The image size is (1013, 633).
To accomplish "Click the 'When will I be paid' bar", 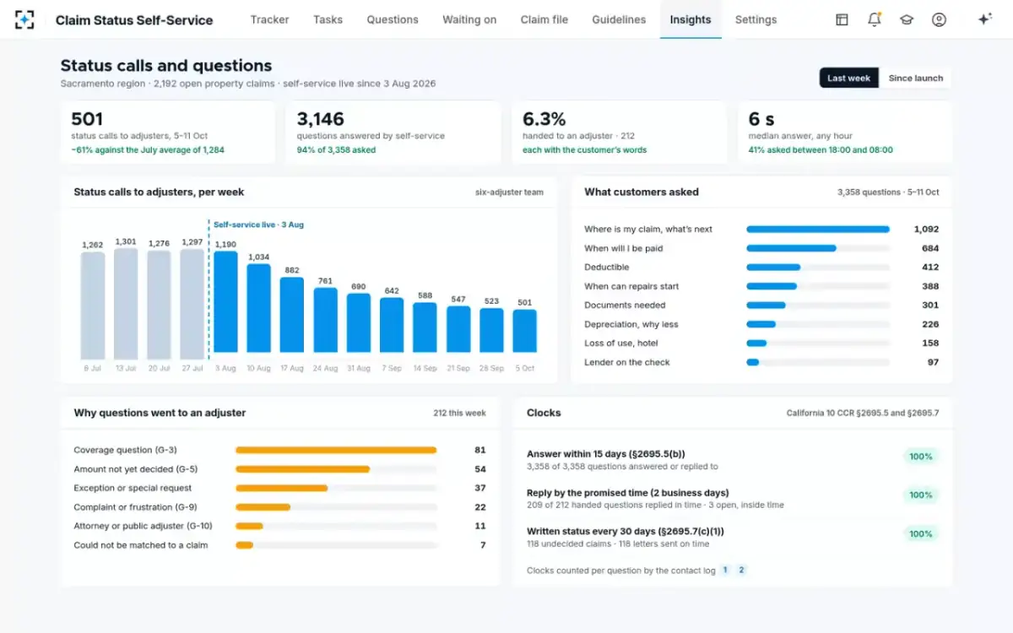I will click(x=791, y=248).
